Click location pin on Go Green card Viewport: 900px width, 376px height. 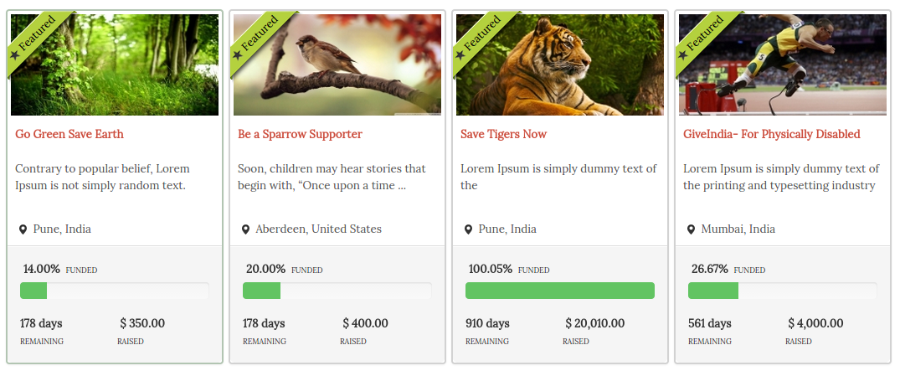click(23, 229)
